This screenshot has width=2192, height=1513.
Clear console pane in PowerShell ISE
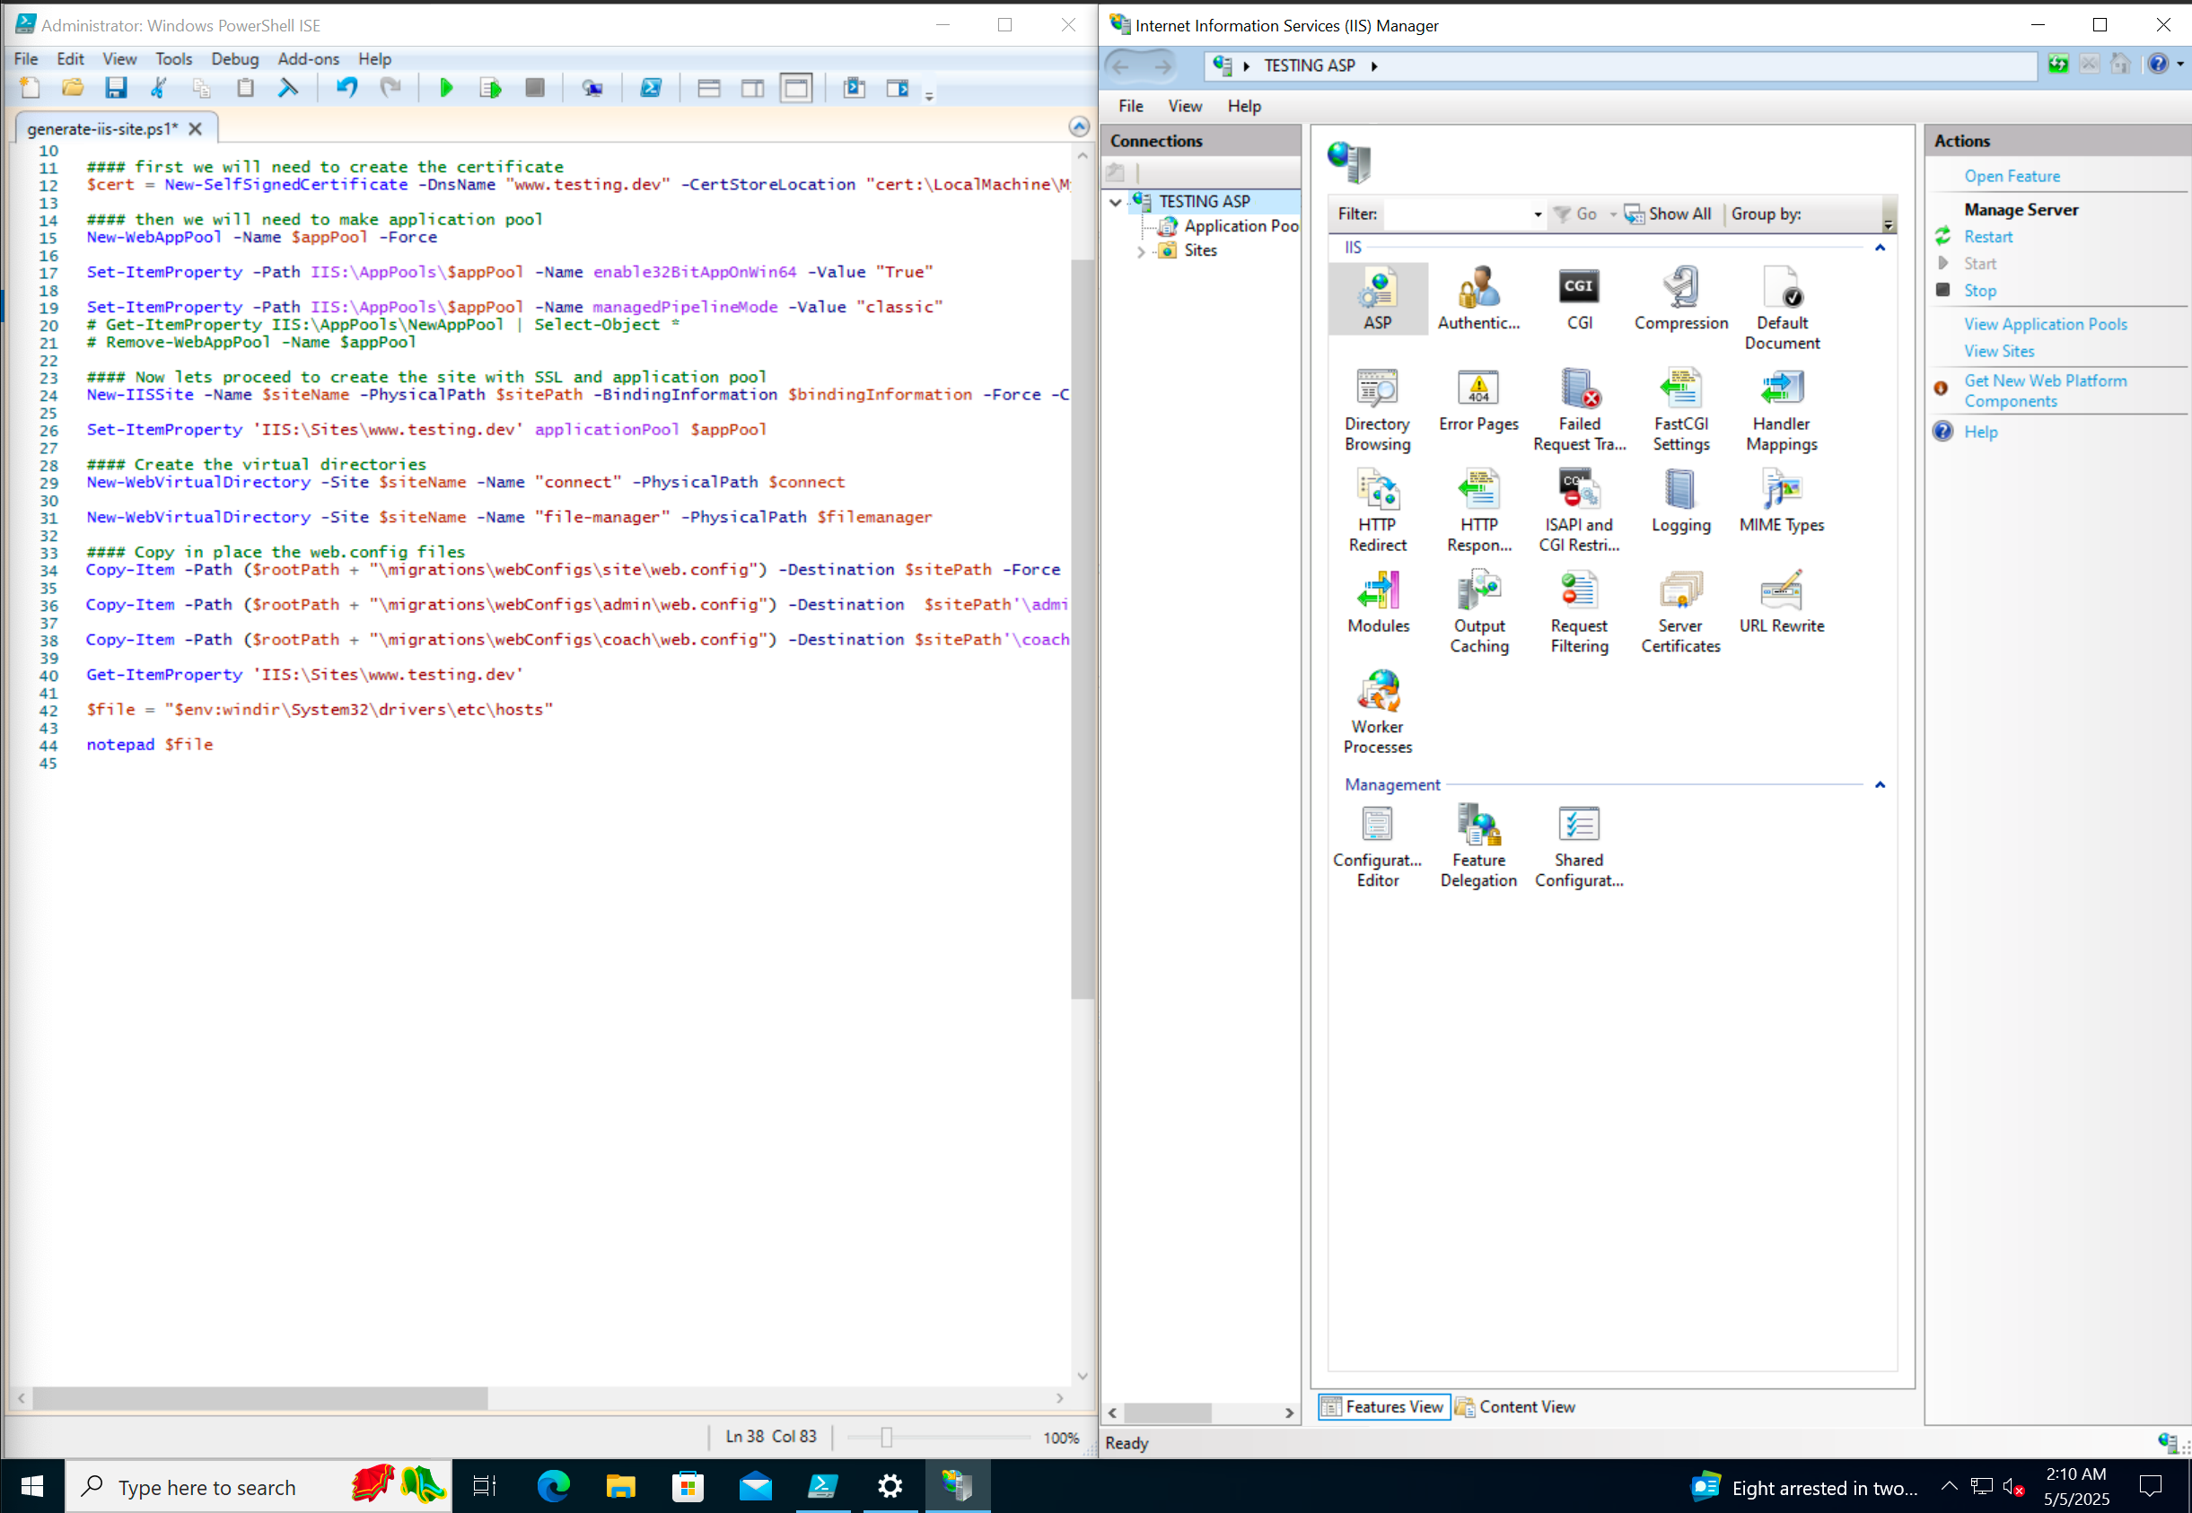[x=288, y=88]
